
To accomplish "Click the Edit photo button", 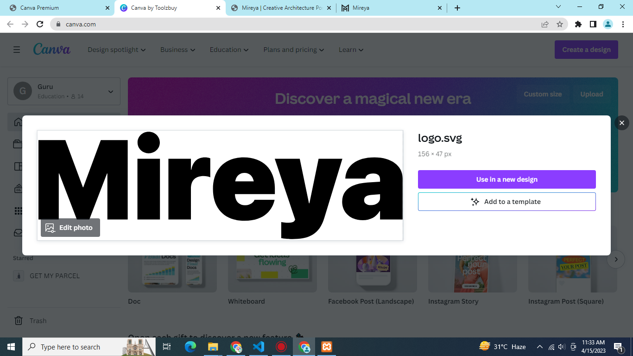I will (x=70, y=228).
